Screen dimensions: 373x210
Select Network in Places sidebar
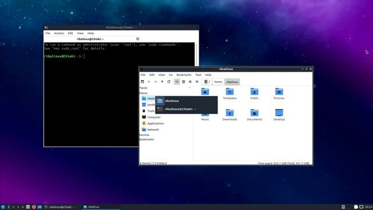(x=150, y=129)
